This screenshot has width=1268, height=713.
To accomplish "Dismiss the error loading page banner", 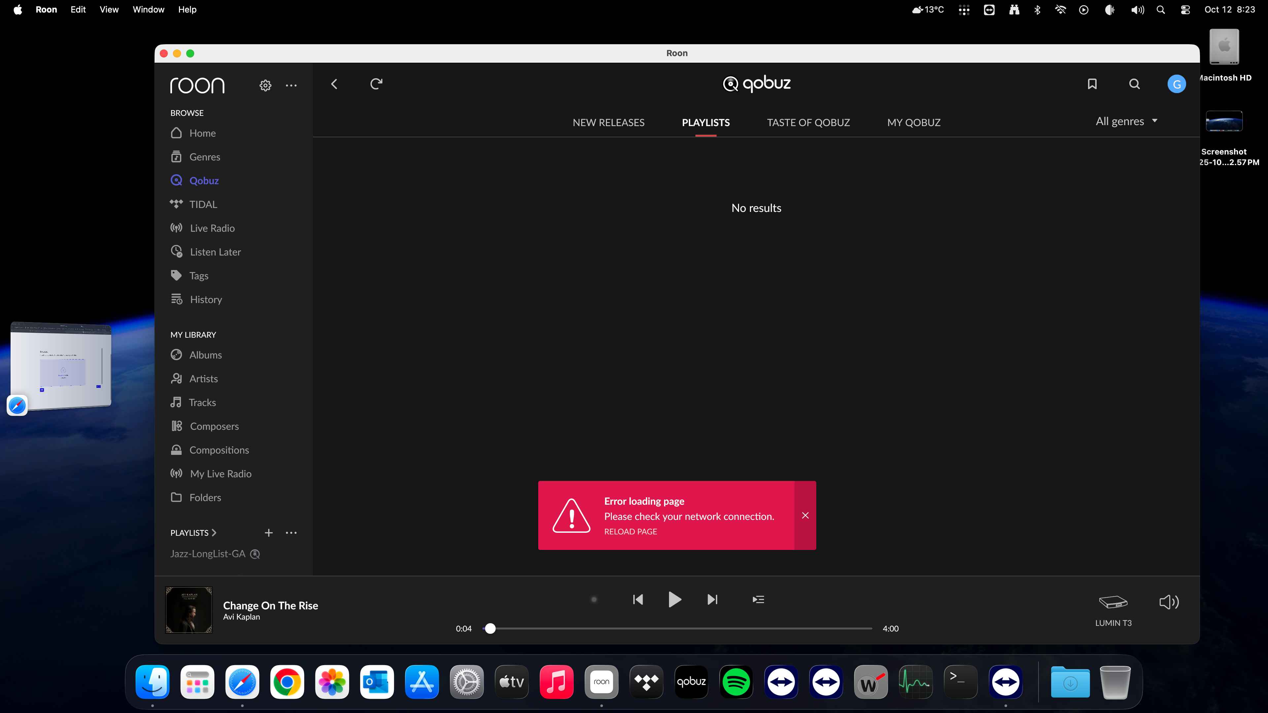I will click(805, 515).
